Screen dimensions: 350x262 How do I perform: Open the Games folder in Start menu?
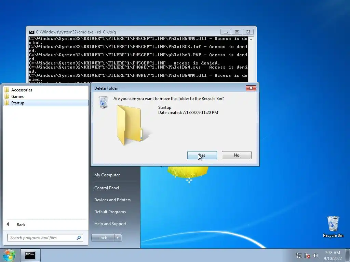[x=46, y=97]
